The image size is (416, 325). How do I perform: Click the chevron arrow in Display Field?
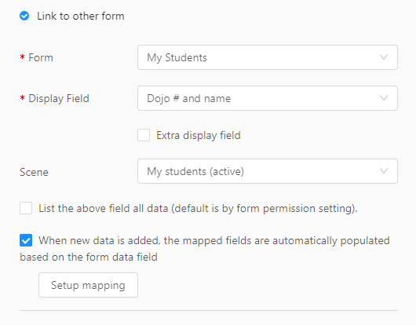point(384,98)
